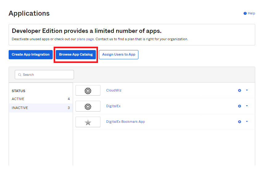Open the DigitalEx Bookmark App link
The image size is (278, 175).
click(125, 122)
